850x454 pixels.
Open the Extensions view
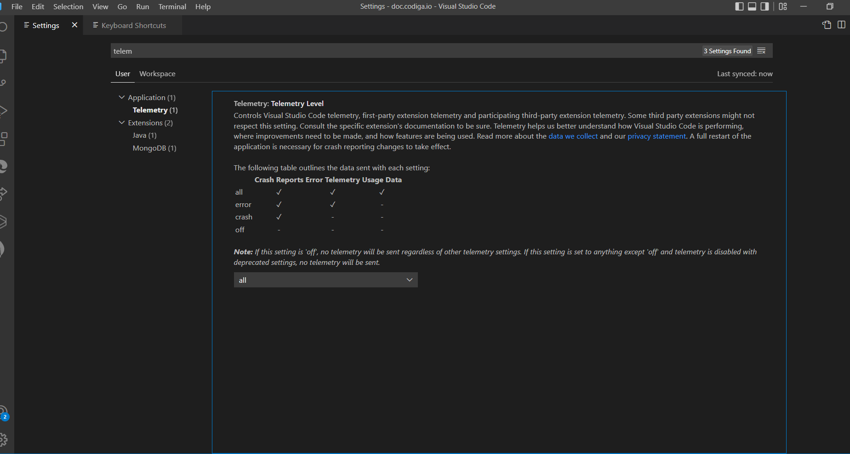tap(3, 138)
